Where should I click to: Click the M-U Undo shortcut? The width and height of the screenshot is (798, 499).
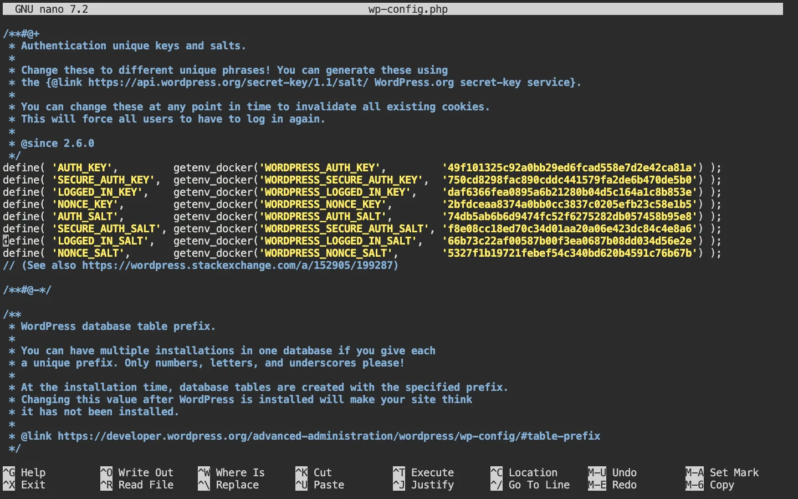coord(612,472)
